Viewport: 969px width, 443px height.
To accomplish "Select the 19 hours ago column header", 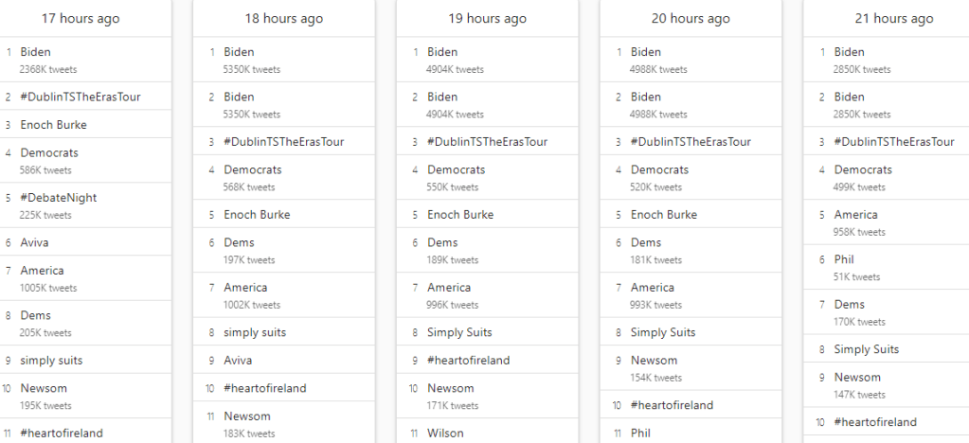I will tap(487, 19).
